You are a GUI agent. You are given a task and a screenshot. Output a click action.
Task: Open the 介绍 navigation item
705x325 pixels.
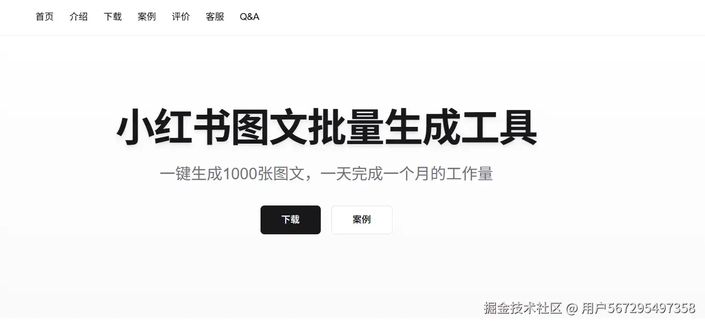pos(79,17)
